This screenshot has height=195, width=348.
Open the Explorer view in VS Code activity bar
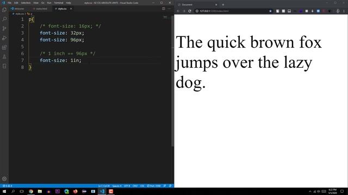pyautogui.click(x=4, y=10)
